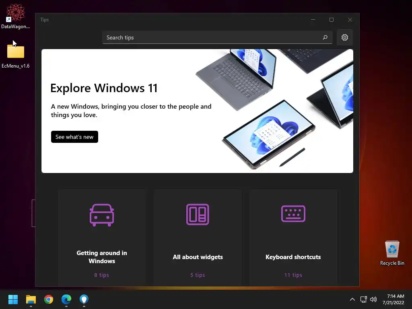Select the Recycle Bin desktop icon

392,253
